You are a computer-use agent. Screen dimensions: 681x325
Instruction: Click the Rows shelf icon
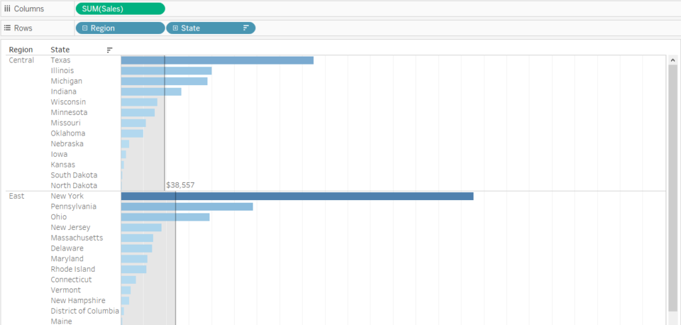tap(7, 28)
